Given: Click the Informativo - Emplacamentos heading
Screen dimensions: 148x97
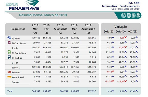Looking at the screenshot, I should [x=121, y=6].
